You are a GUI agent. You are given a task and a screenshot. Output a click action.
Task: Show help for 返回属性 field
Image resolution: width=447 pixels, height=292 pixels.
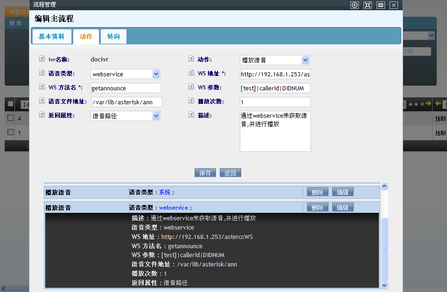[x=42, y=115]
